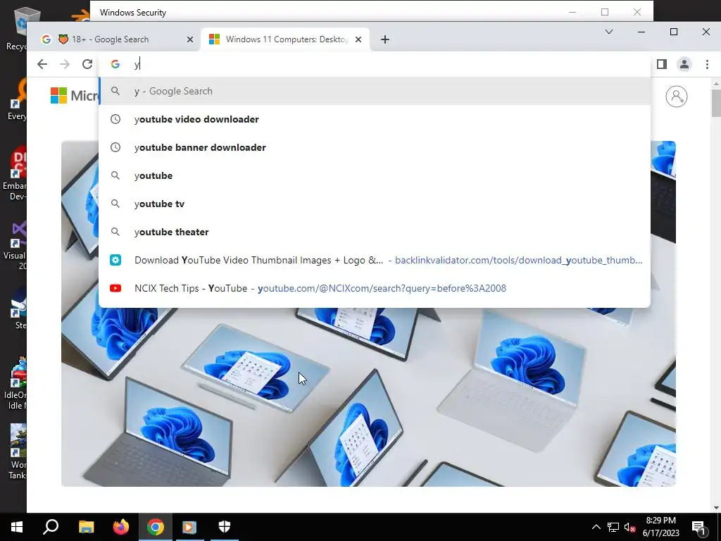Open File Explorer from the taskbar
This screenshot has height=541, width=721.
(86, 527)
